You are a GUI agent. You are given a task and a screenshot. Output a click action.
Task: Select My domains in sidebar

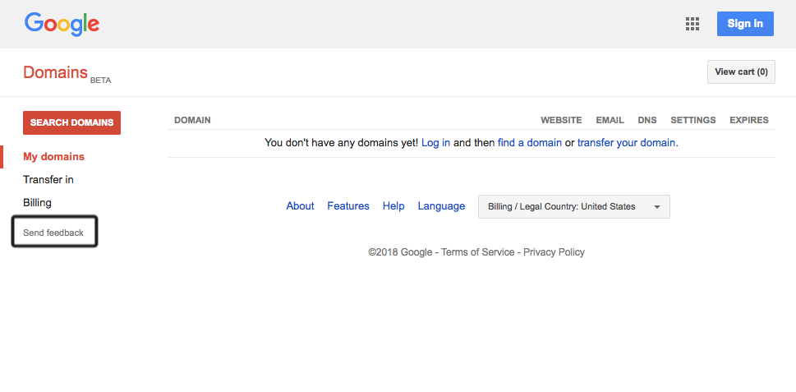pos(53,157)
